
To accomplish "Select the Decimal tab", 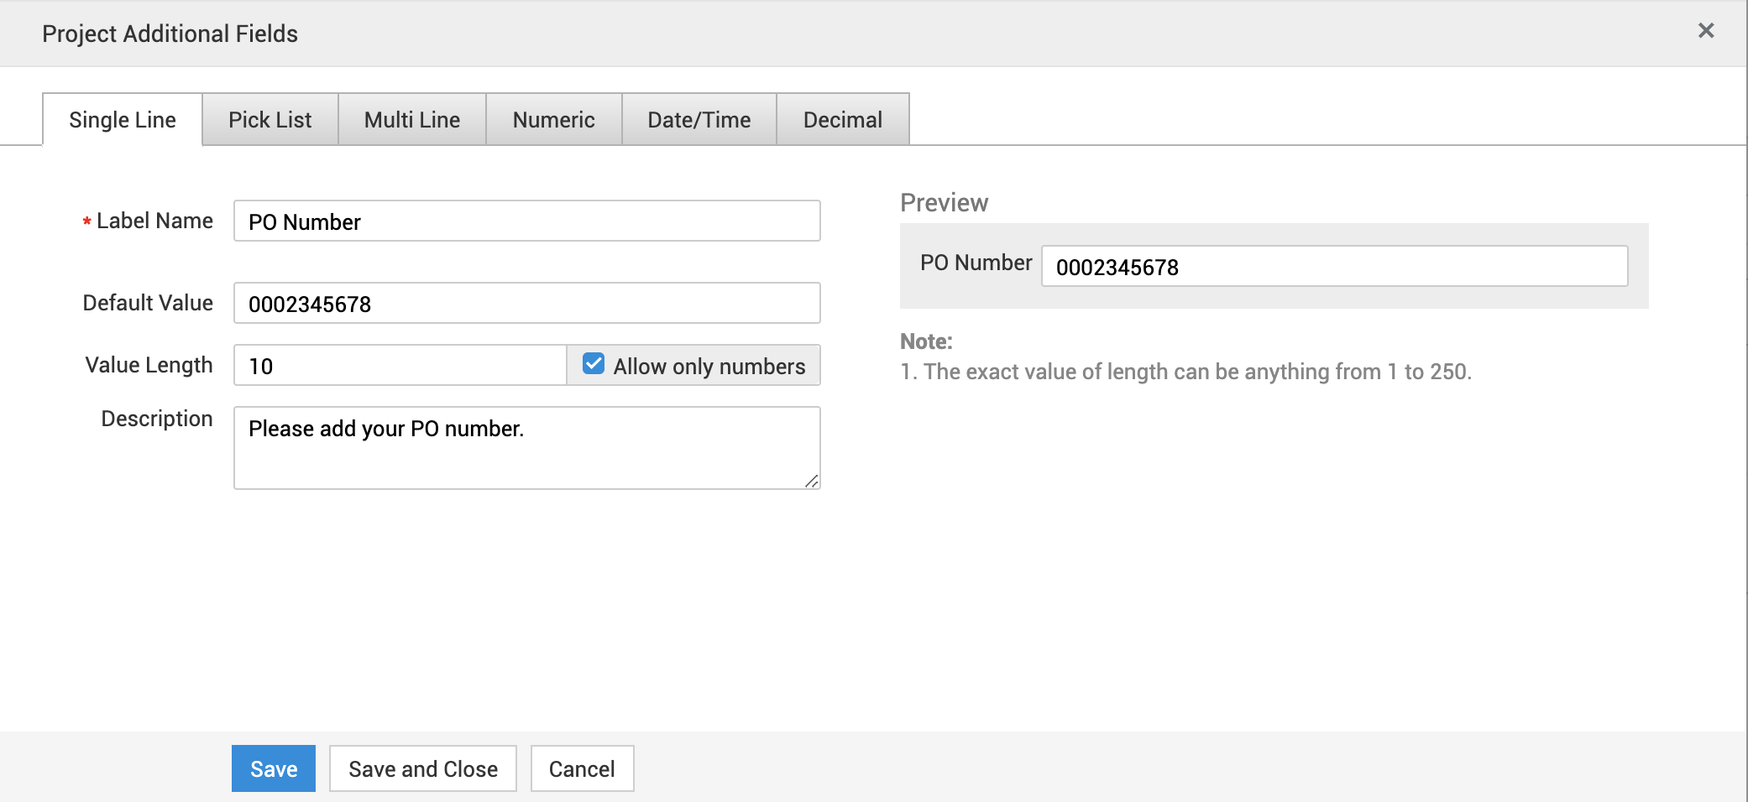I will pos(842,120).
